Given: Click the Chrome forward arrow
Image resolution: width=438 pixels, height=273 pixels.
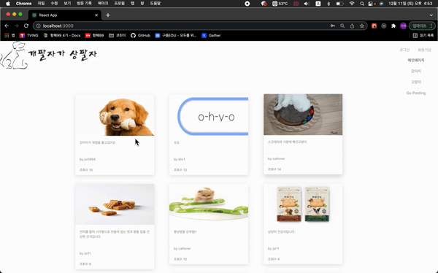Looking at the screenshot, I should click(16, 26).
